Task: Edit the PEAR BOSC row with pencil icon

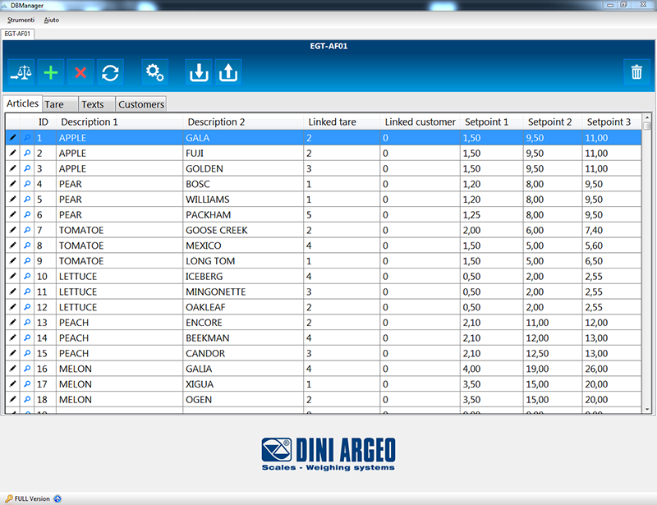Action: tap(12, 184)
